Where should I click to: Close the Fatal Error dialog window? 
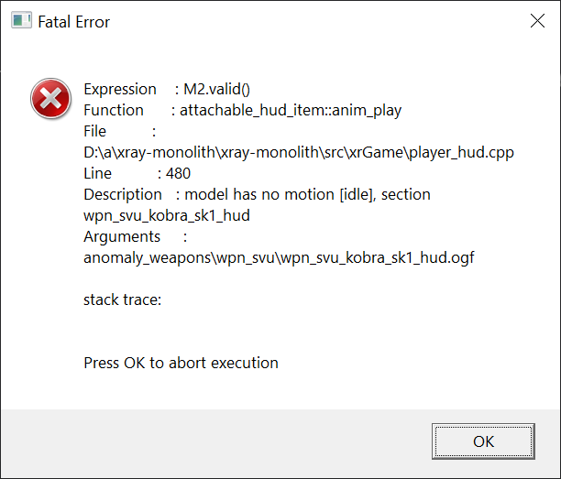coord(535,21)
